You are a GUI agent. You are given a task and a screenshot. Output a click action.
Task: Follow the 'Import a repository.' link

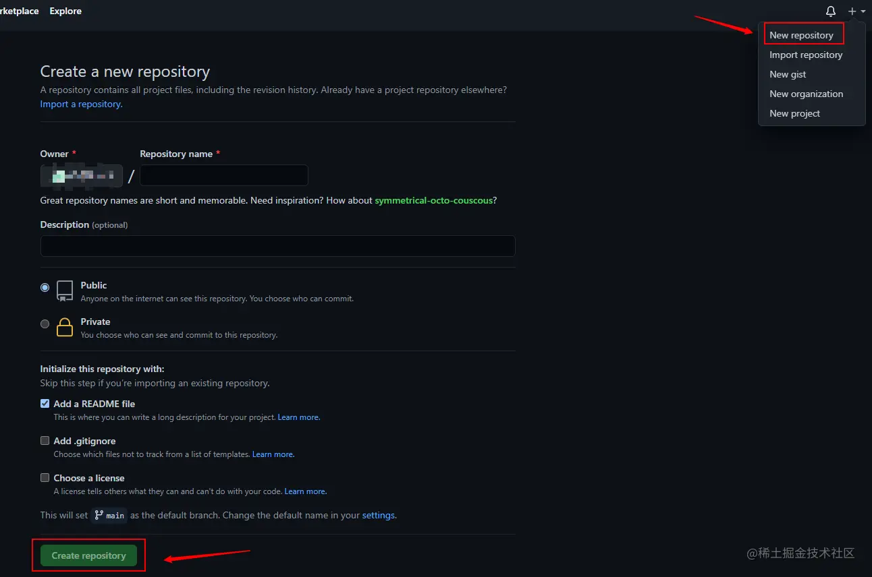coord(81,104)
